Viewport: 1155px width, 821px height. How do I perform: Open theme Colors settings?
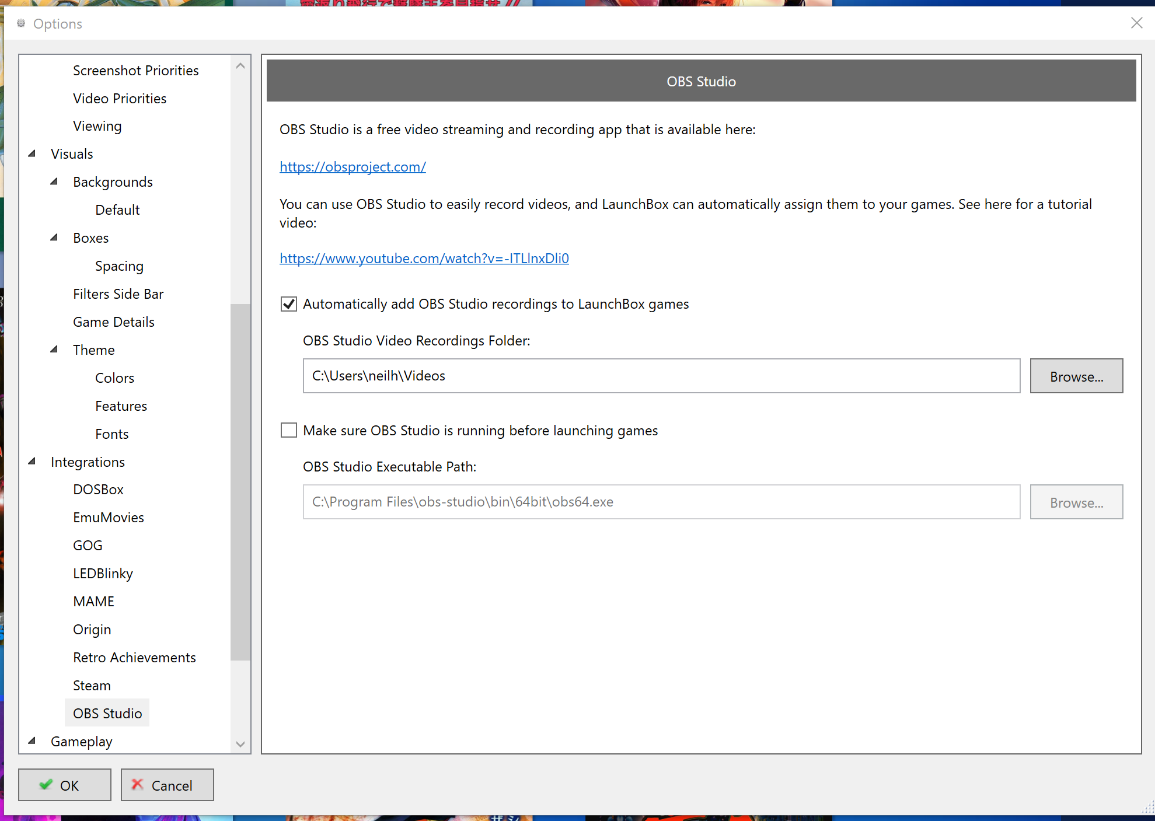coord(114,378)
